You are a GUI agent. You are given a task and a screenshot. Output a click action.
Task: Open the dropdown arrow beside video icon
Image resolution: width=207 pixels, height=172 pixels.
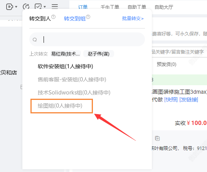(x=16, y=7)
